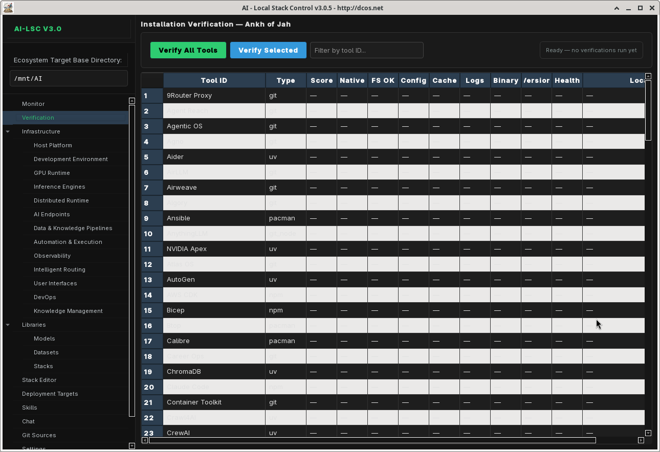Click table vertical scrollbar down arrow

click(648, 433)
